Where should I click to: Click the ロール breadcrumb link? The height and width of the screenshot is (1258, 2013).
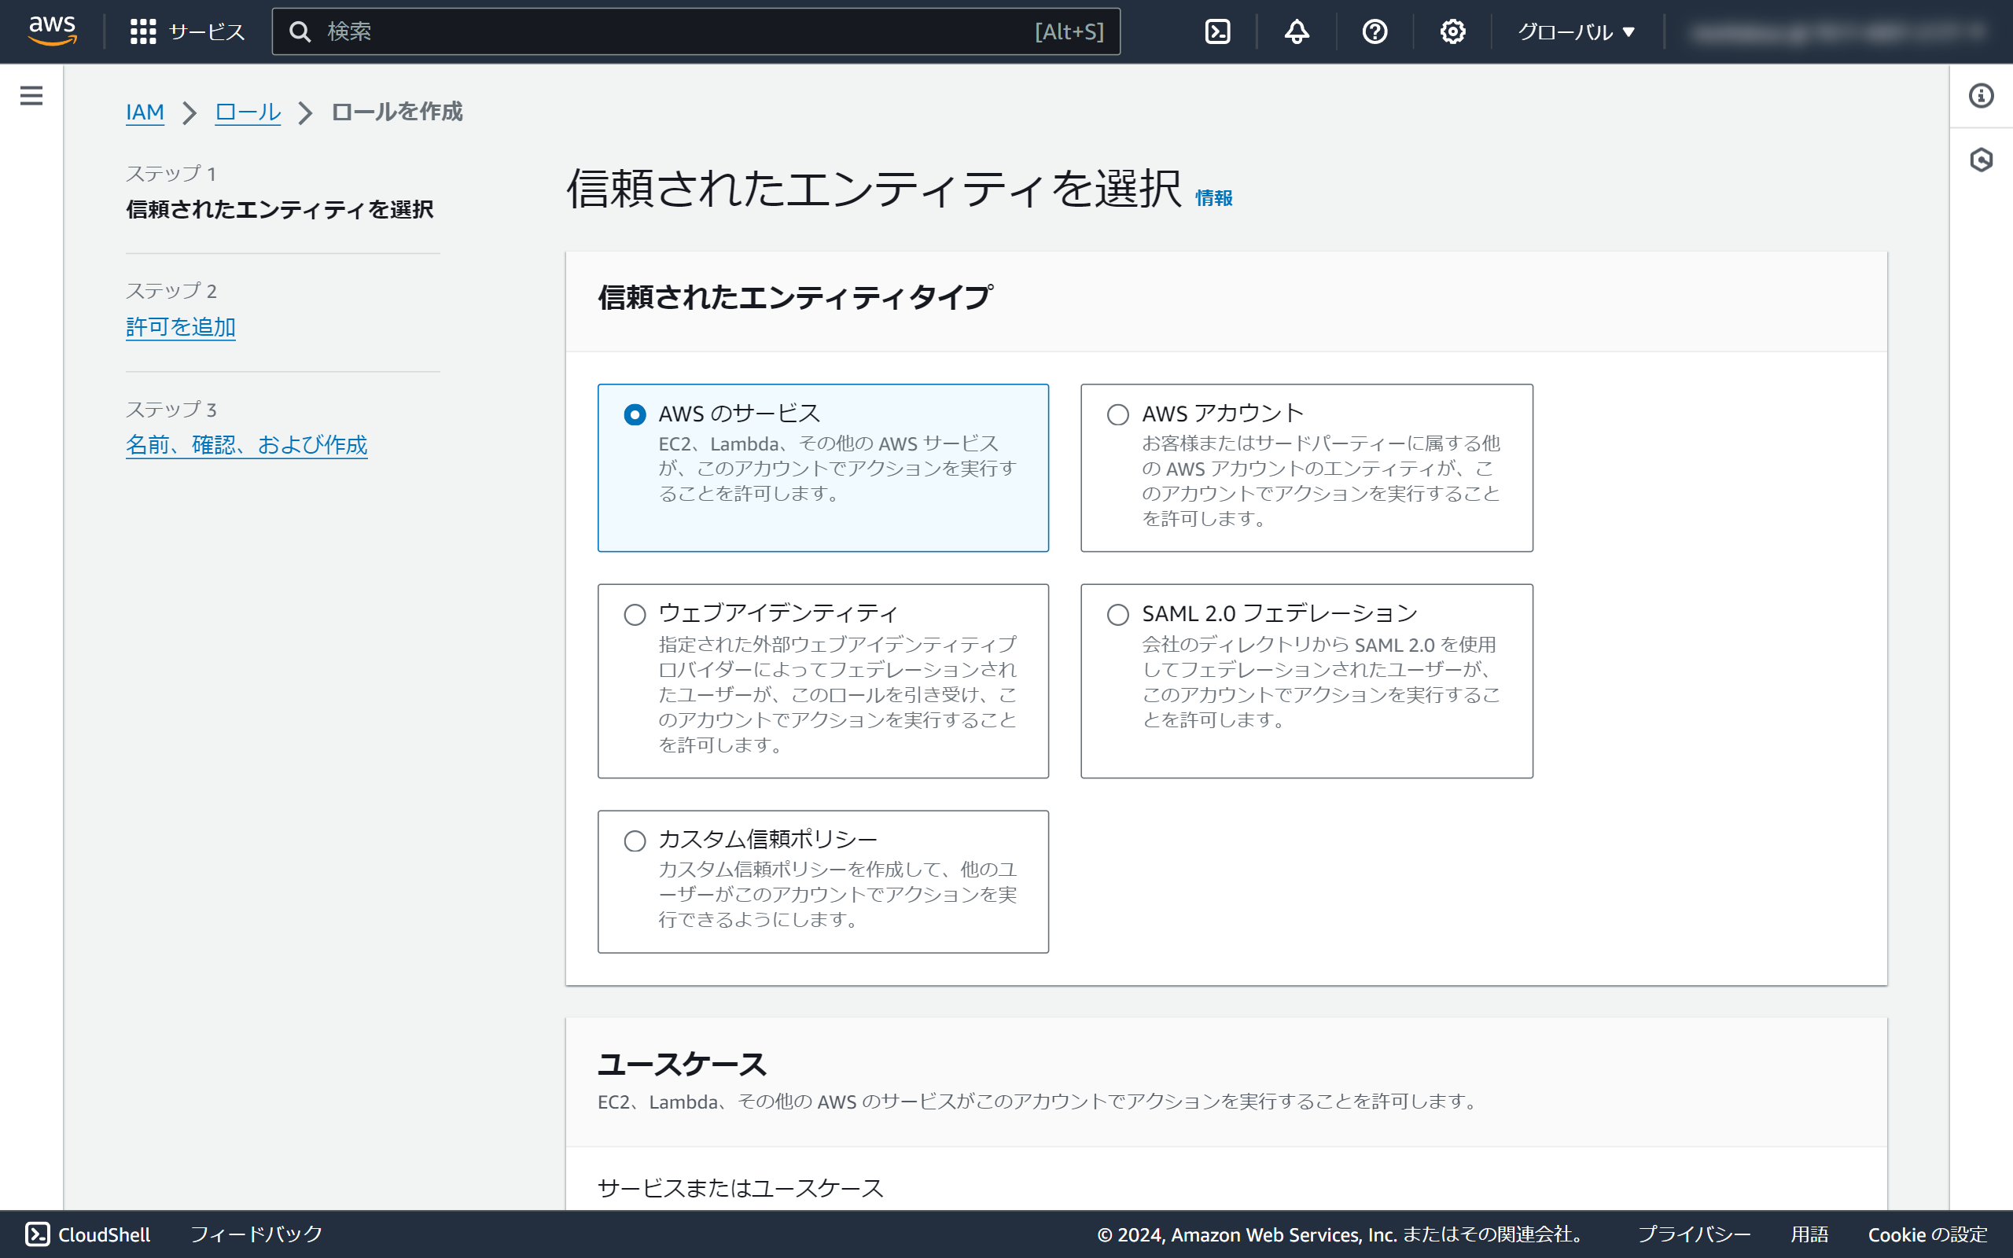tap(247, 112)
